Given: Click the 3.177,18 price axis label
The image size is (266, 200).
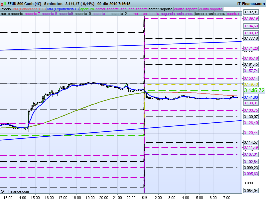Looking at the screenshot, I should coord(251,38).
